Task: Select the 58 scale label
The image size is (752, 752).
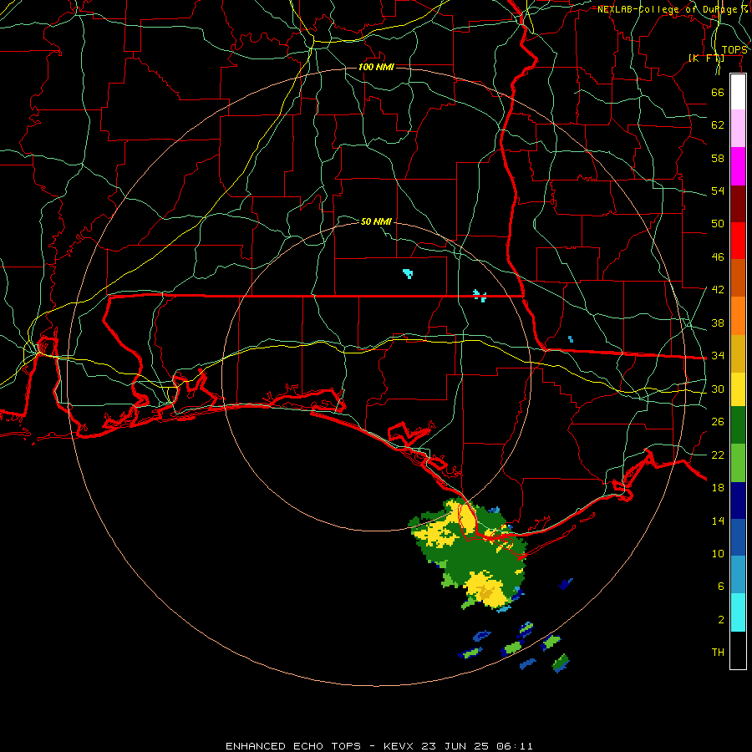Action: 718,158
